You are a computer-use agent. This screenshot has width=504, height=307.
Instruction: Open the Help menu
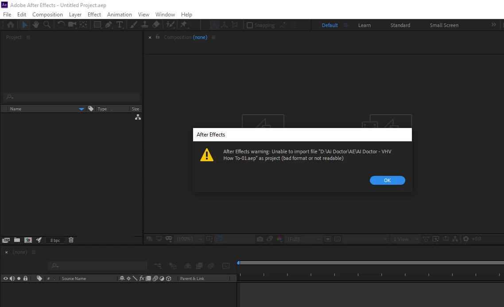[x=186, y=15]
